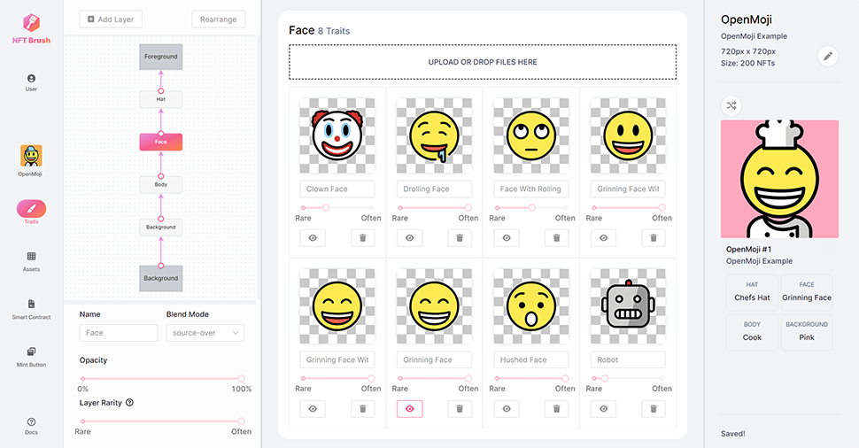
Task: Open the Assets sidebar section
Action: pos(31,261)
